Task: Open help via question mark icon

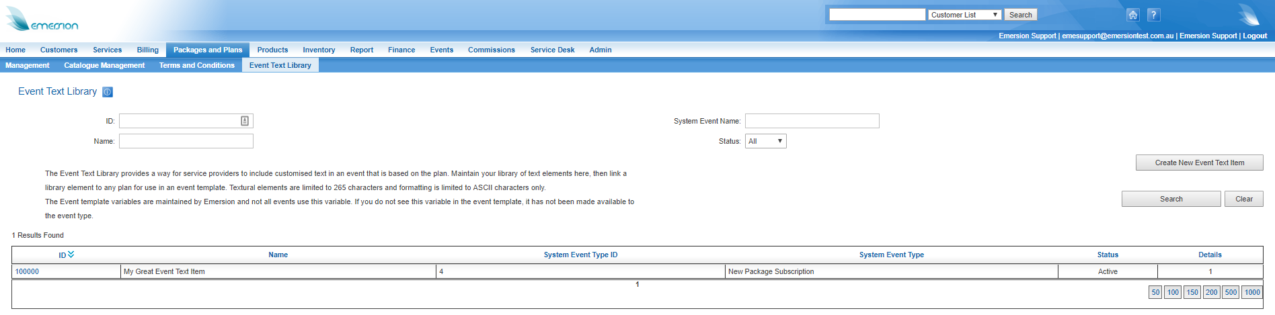Action: coord(1153,15)
